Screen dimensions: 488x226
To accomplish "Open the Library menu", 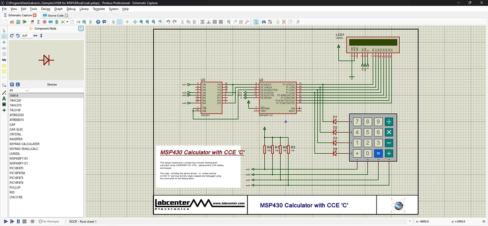I will click(84, 9).
